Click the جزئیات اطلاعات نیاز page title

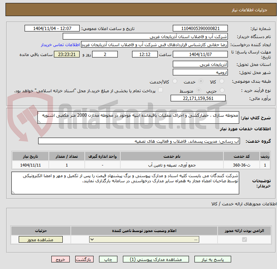pos(249,10)
